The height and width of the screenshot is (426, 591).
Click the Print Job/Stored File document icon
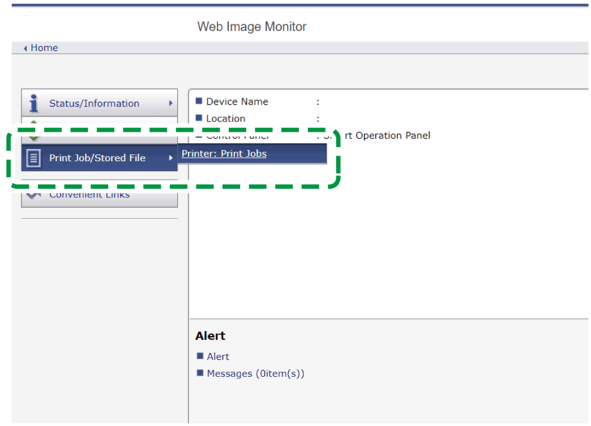click(x=33, y=158)
